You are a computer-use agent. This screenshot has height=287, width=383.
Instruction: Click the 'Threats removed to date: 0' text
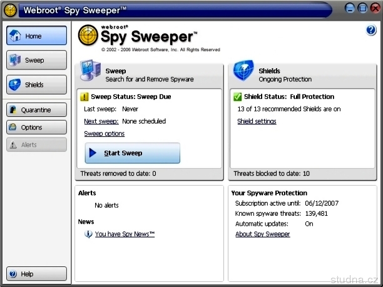coord(118,174)
